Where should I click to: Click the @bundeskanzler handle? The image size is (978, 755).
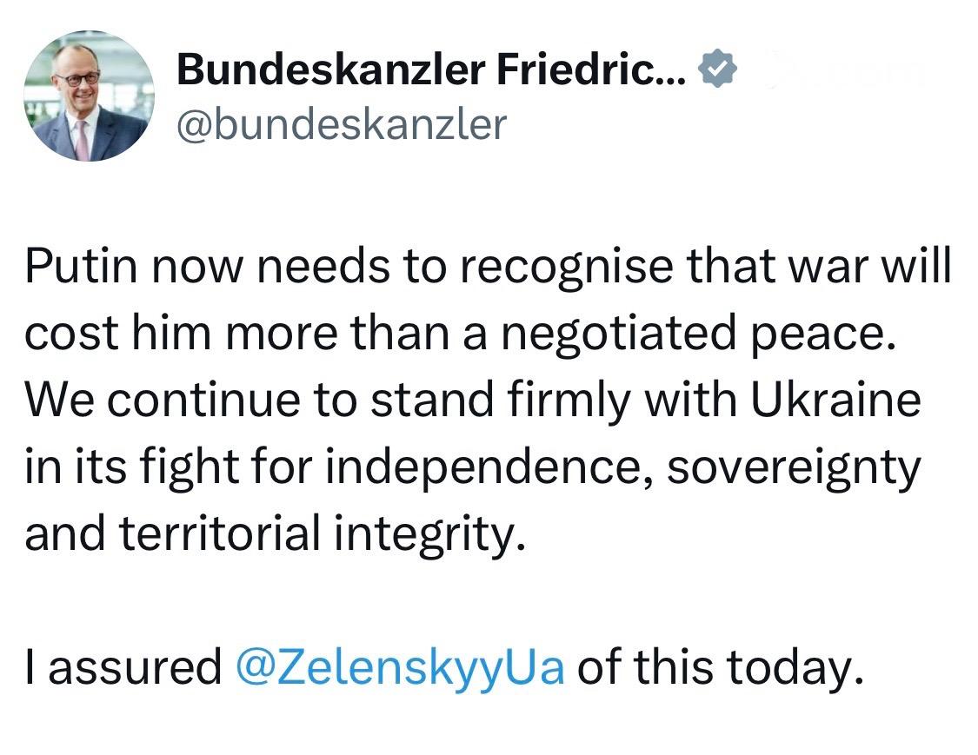click(342, 125)
